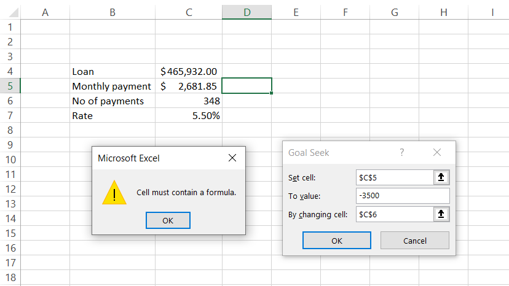
Task: Click OK in the Goal Seek dialog
Action: point(336,241)
